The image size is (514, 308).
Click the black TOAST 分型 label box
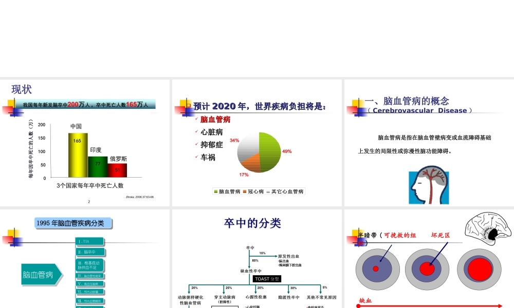pos(267,278)
